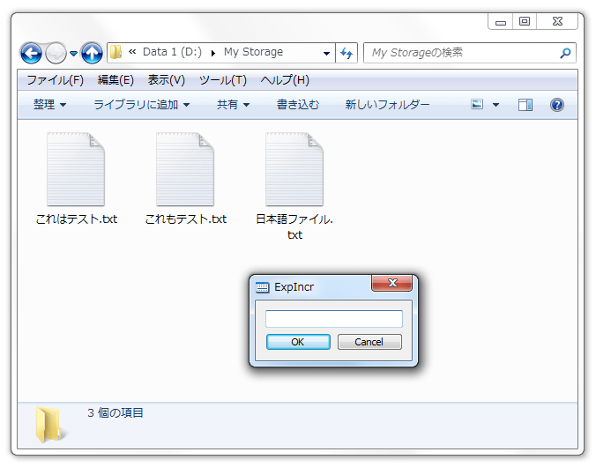Select Data 1 (D:) in address path
The image size is (596, 467).
tap(172, 52)
